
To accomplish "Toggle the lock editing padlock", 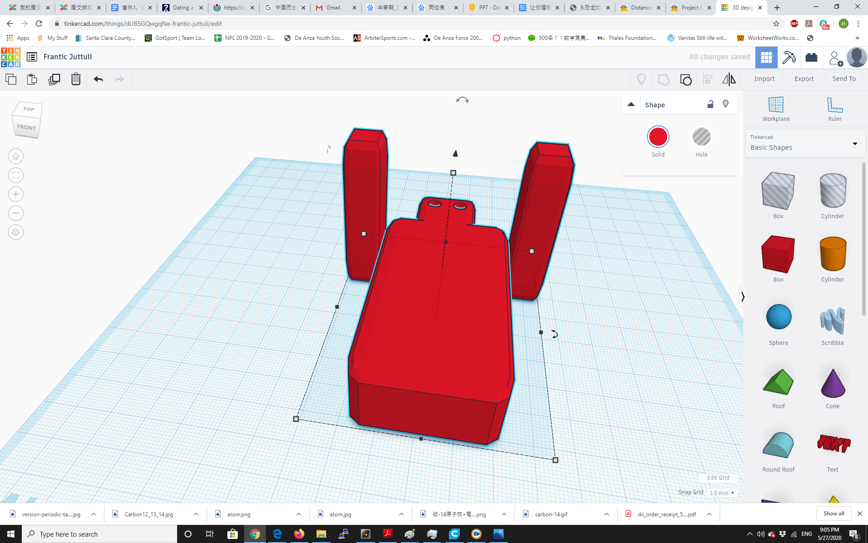I will (710, 105).
